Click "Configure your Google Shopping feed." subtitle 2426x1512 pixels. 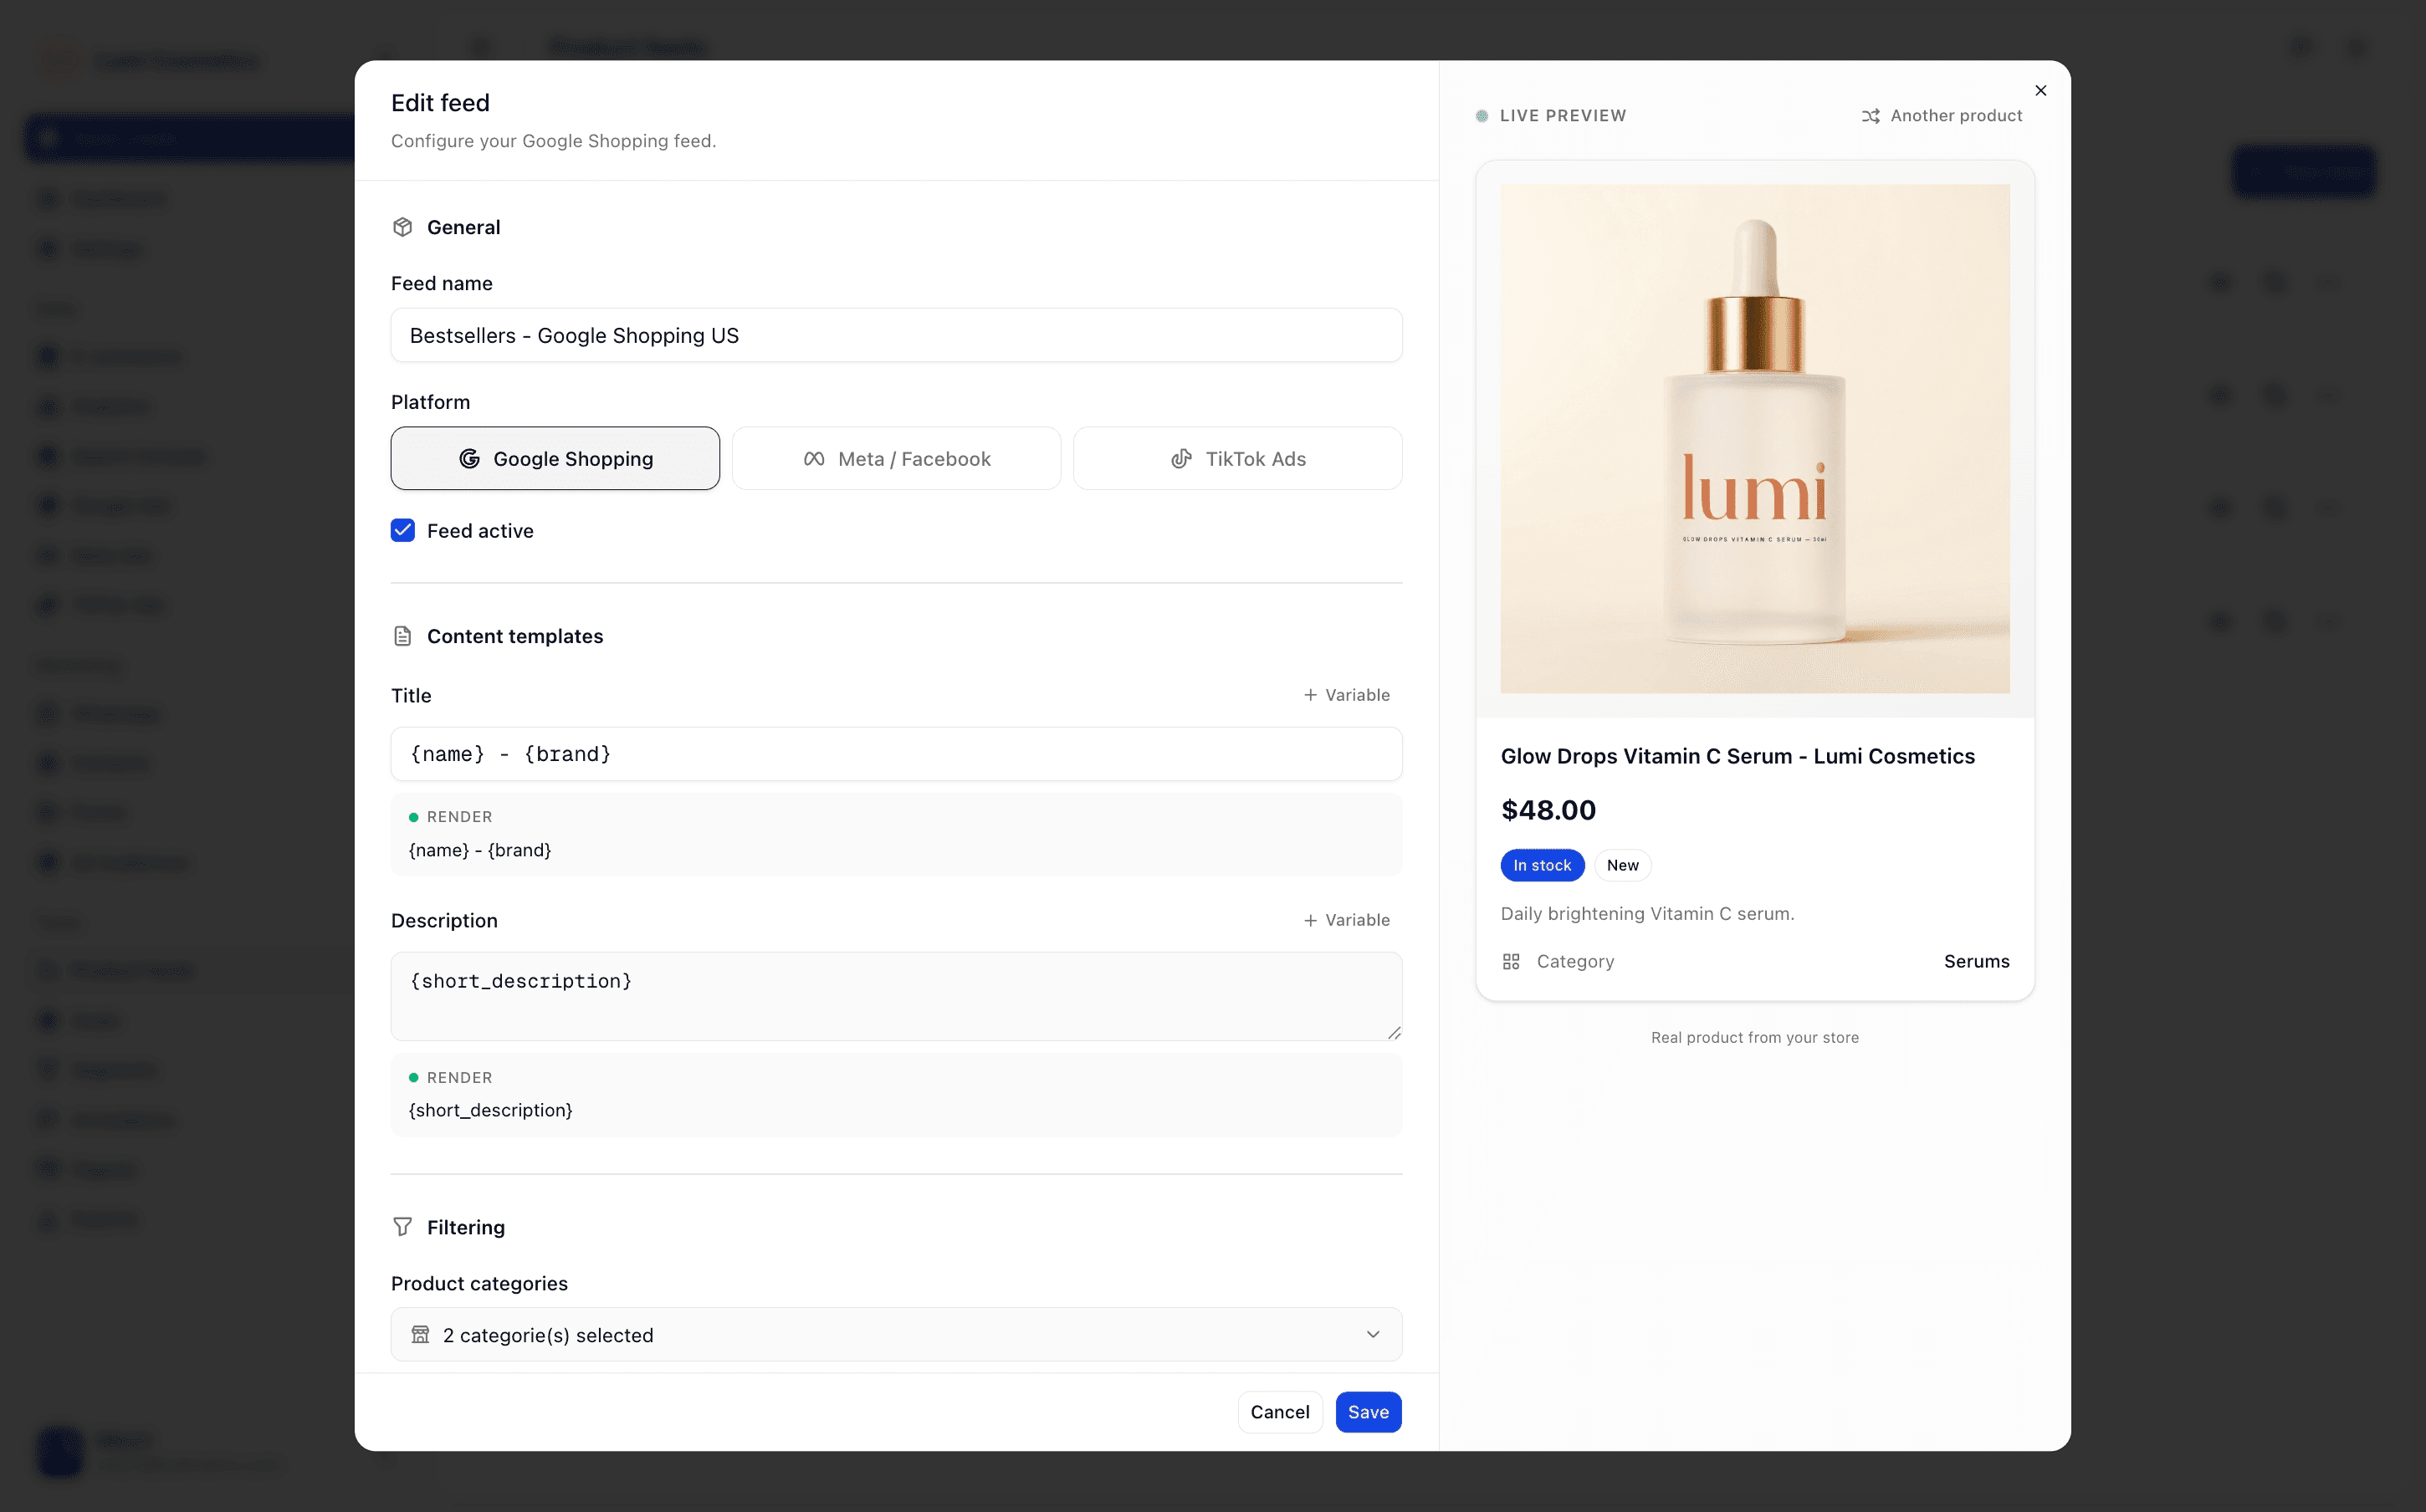pyautogui.click(x=553, y=141)
